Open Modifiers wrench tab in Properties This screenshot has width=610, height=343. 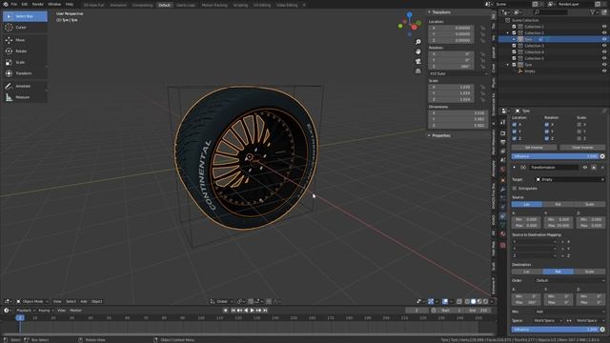pos(502,189)
